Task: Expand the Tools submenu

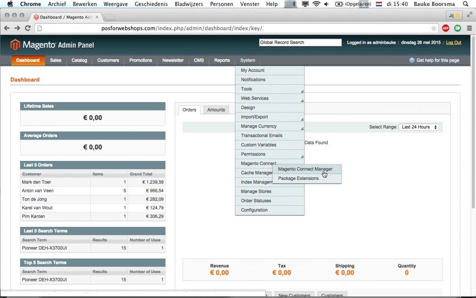Action: coord(270,89)
